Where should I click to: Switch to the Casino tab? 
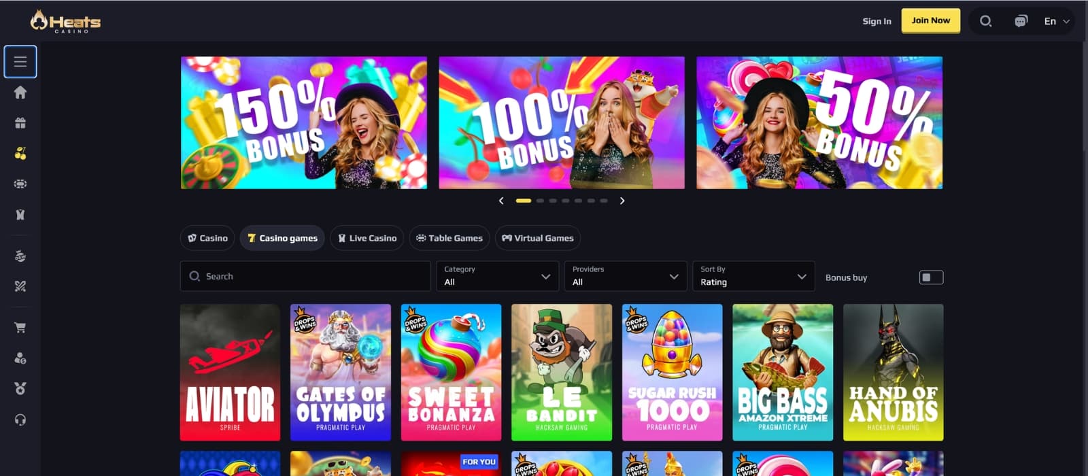pyautogui.click(x=207, y=238)
